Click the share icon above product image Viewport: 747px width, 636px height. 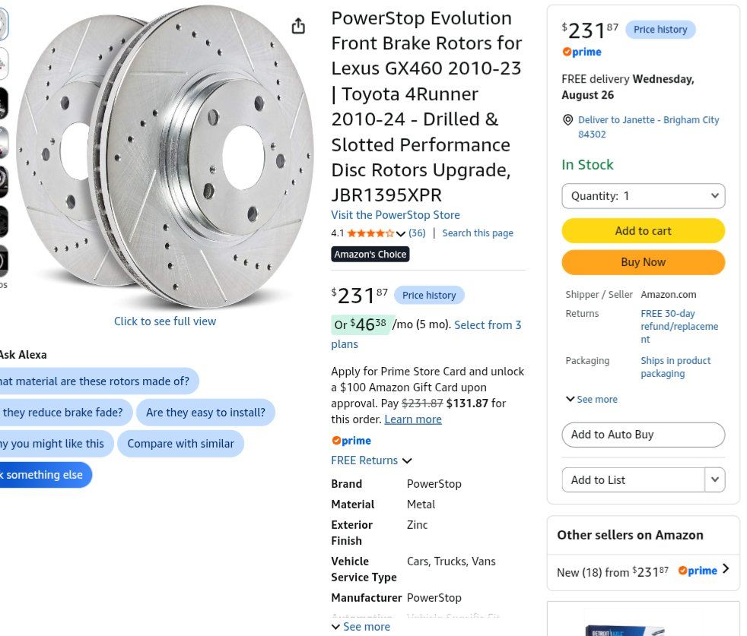click(298, 26)
